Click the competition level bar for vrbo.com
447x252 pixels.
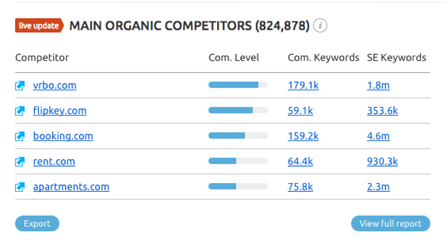[238, 85]
